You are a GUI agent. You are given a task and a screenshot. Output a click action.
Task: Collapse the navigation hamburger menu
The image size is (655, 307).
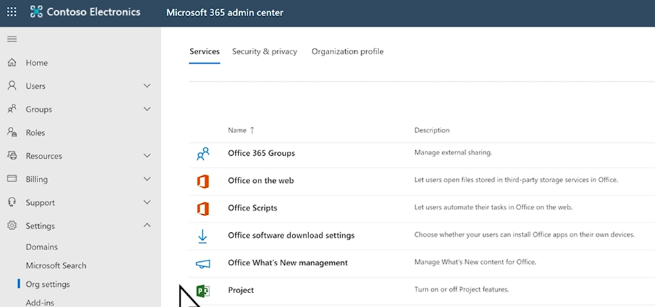12,39
